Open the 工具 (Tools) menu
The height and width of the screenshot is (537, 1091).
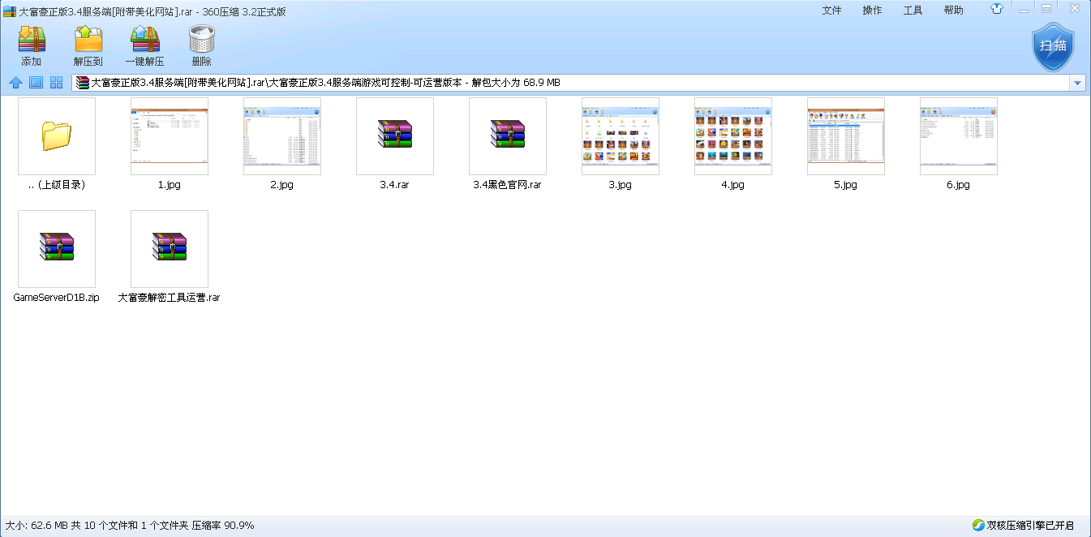pos(913,11)
